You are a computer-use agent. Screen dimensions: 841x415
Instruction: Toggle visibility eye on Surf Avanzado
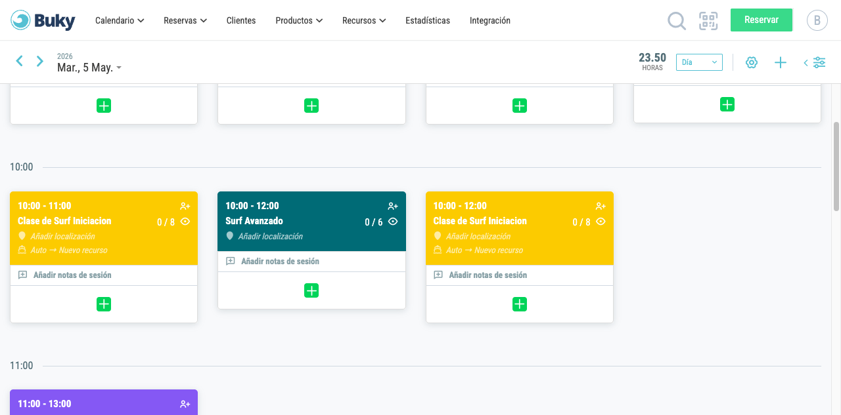(x=393, y=222)
